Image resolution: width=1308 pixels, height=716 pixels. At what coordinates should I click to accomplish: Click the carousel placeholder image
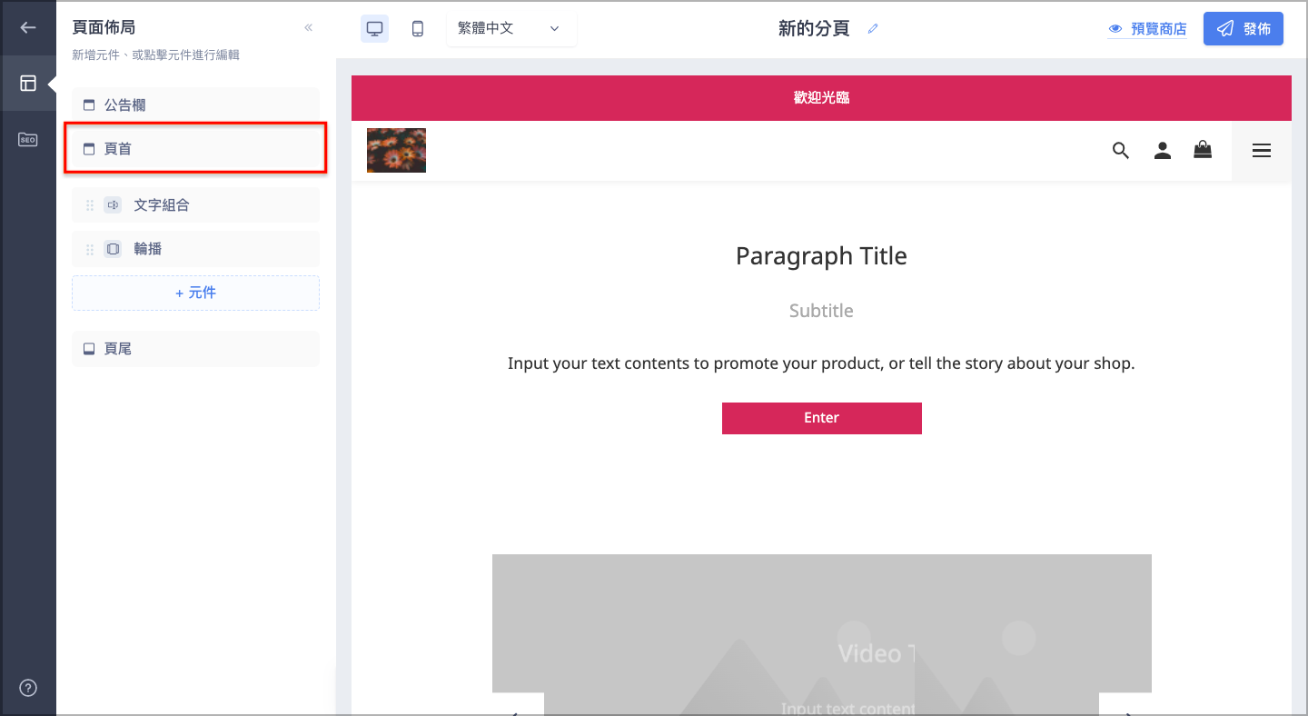pyautogui.click(x=822, y=634)
